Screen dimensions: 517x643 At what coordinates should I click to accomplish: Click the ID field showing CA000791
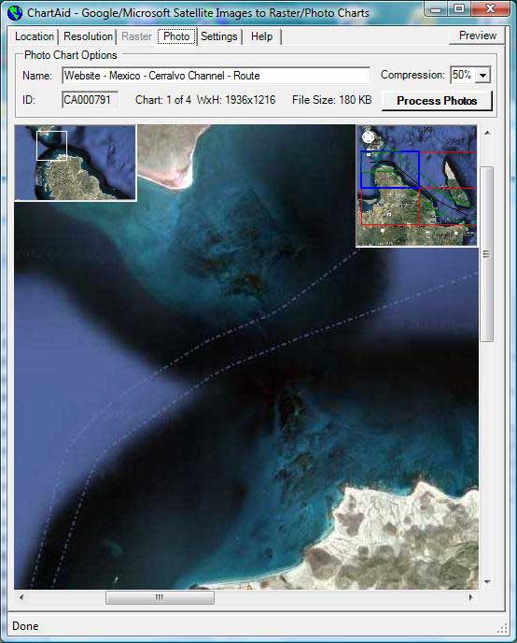(91, 100)
